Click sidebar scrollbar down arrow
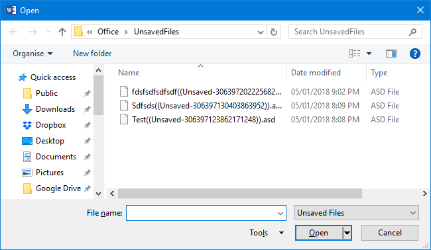 (98, 194)
